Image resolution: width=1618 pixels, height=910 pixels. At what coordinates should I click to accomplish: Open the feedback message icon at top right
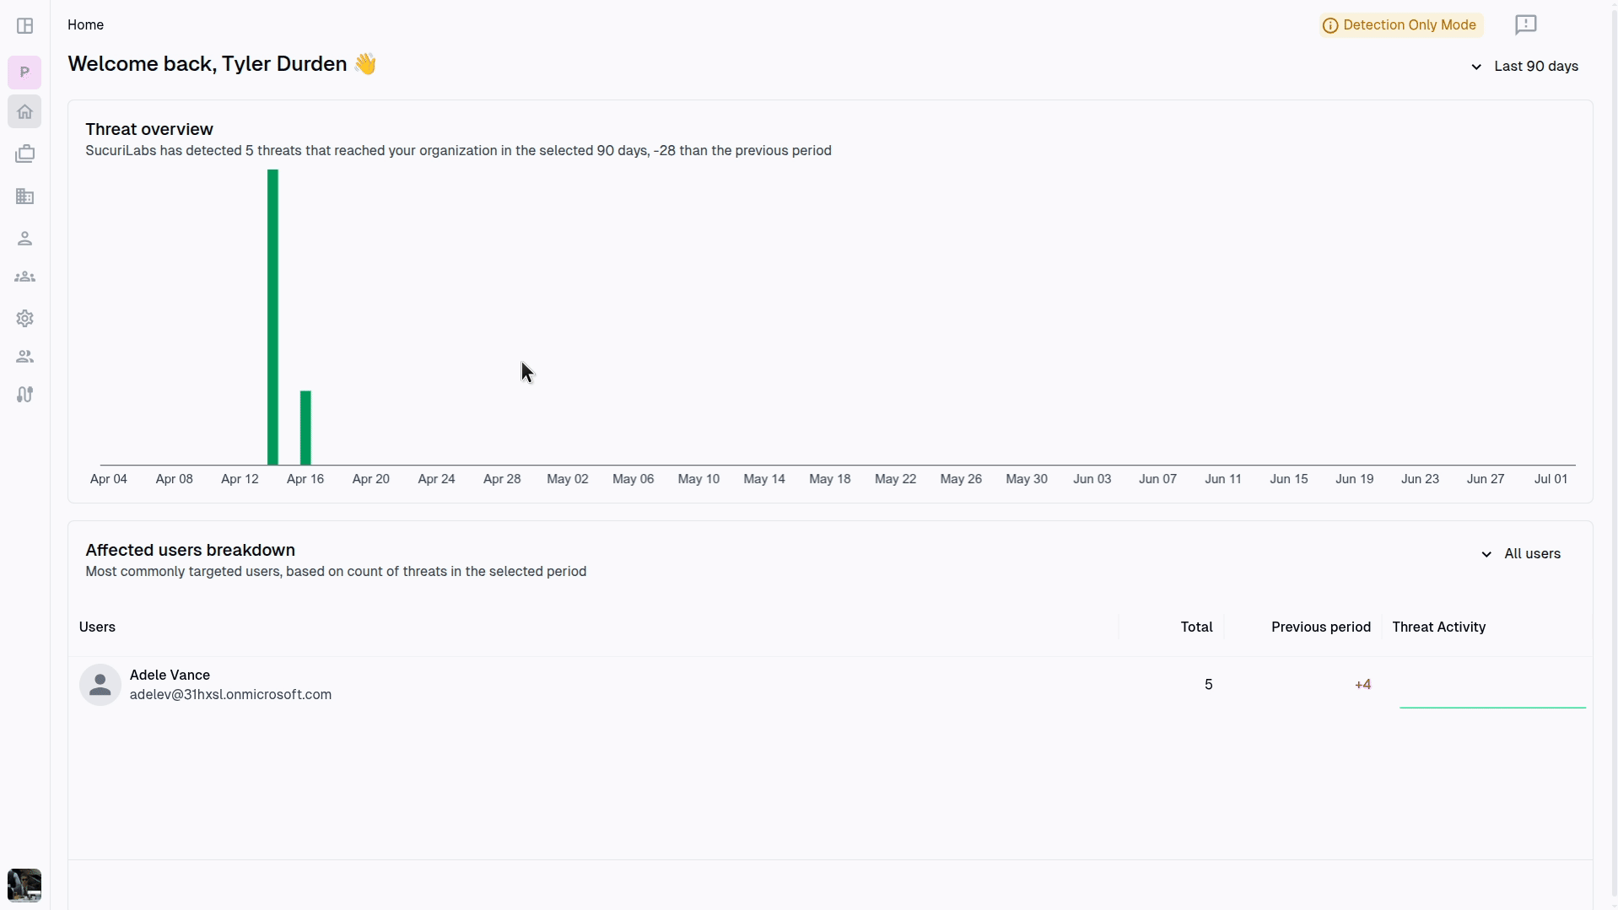pos(1525,24)
